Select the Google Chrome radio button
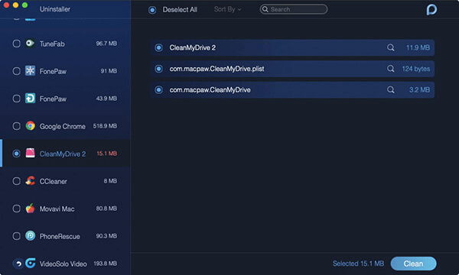The height and width of the screenshot is (275, 459). (x=16, y=126)
